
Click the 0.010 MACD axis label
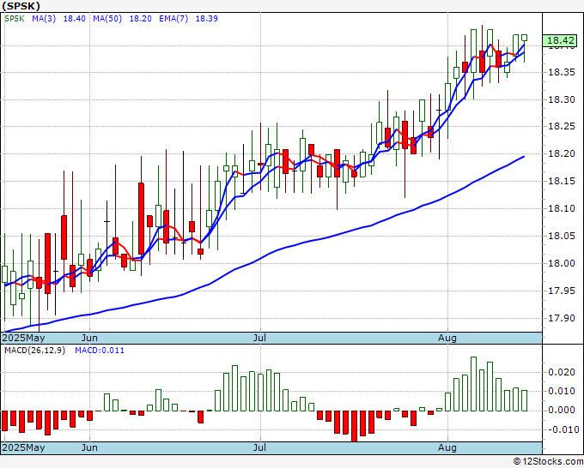pos(562,392)
